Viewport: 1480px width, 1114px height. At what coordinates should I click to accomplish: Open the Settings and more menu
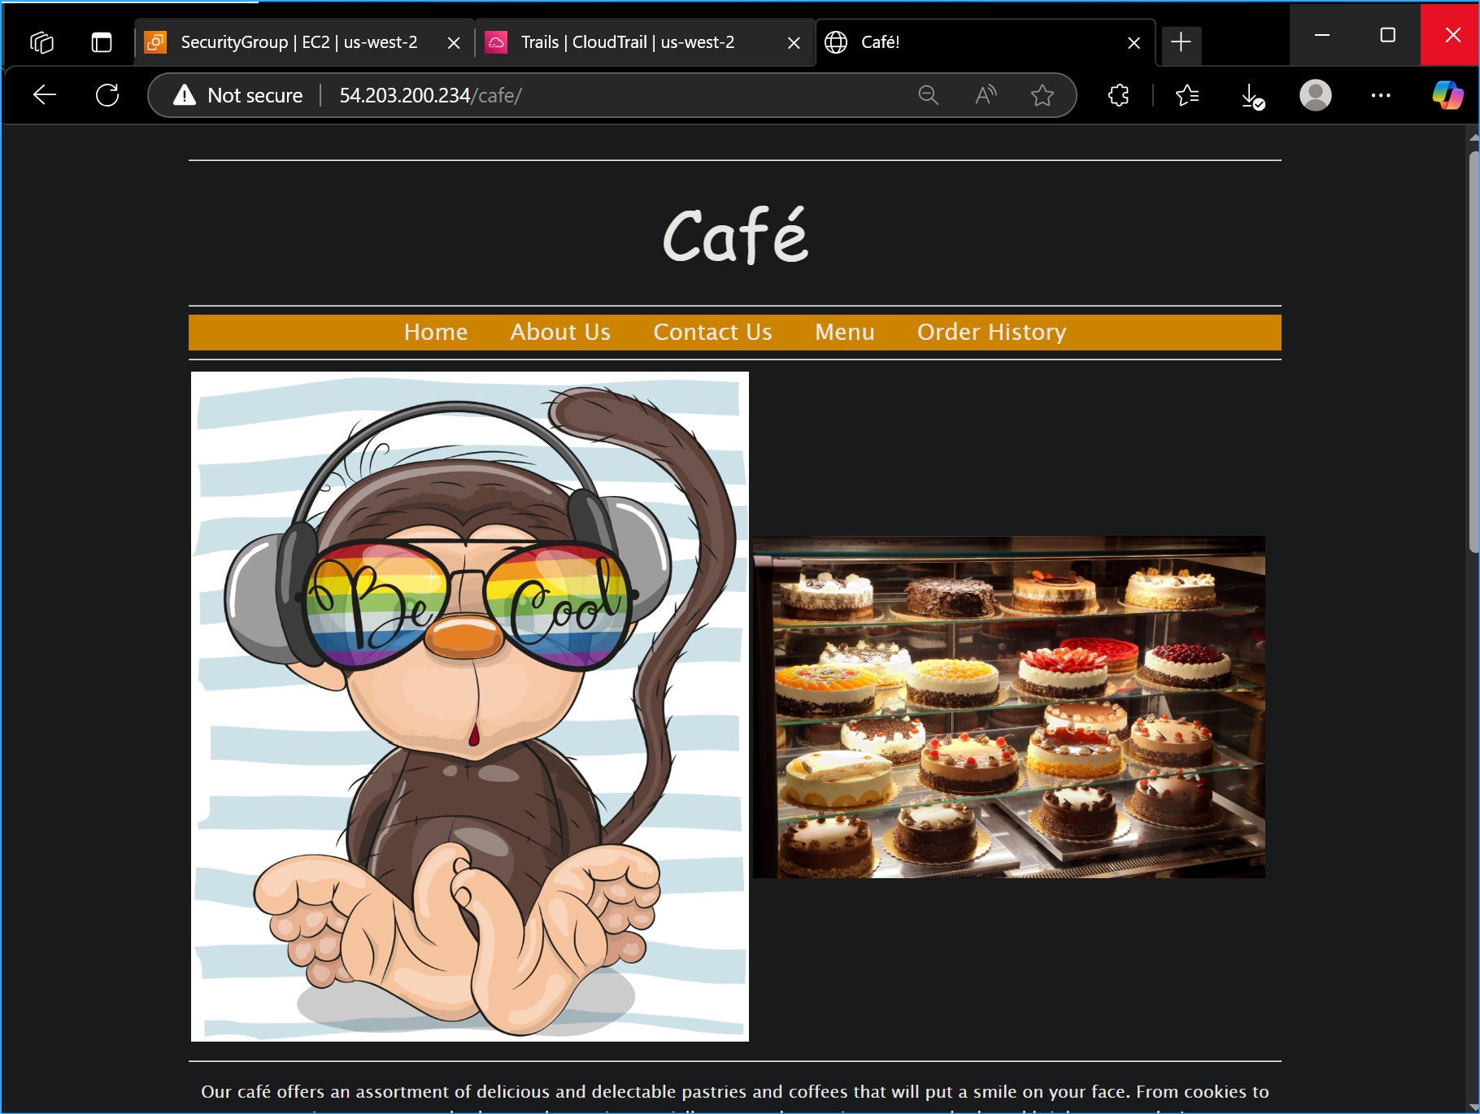pos(1380,95)
